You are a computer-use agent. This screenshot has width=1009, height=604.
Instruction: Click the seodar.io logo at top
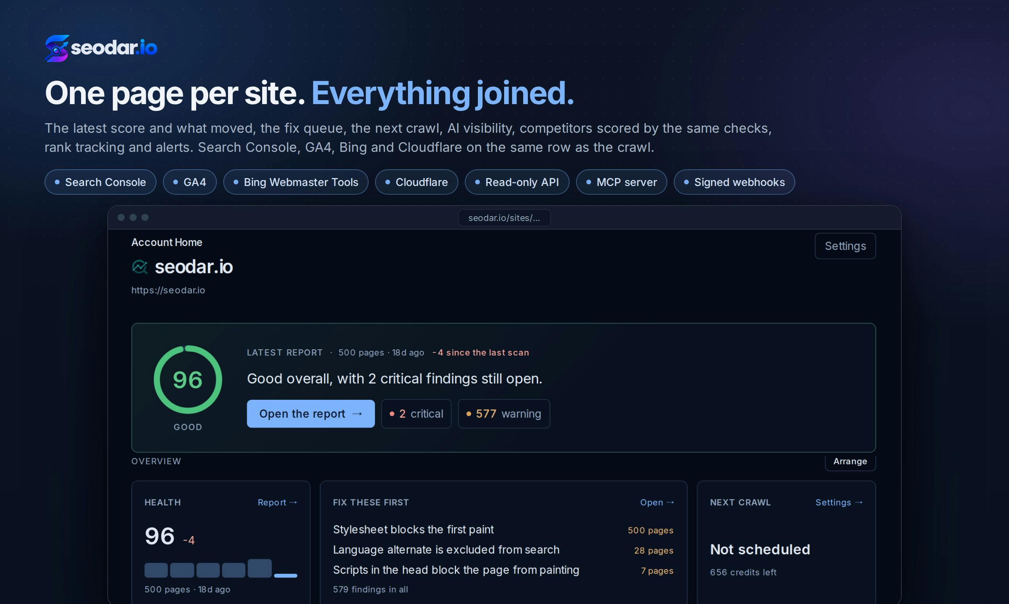coord(101,48)
